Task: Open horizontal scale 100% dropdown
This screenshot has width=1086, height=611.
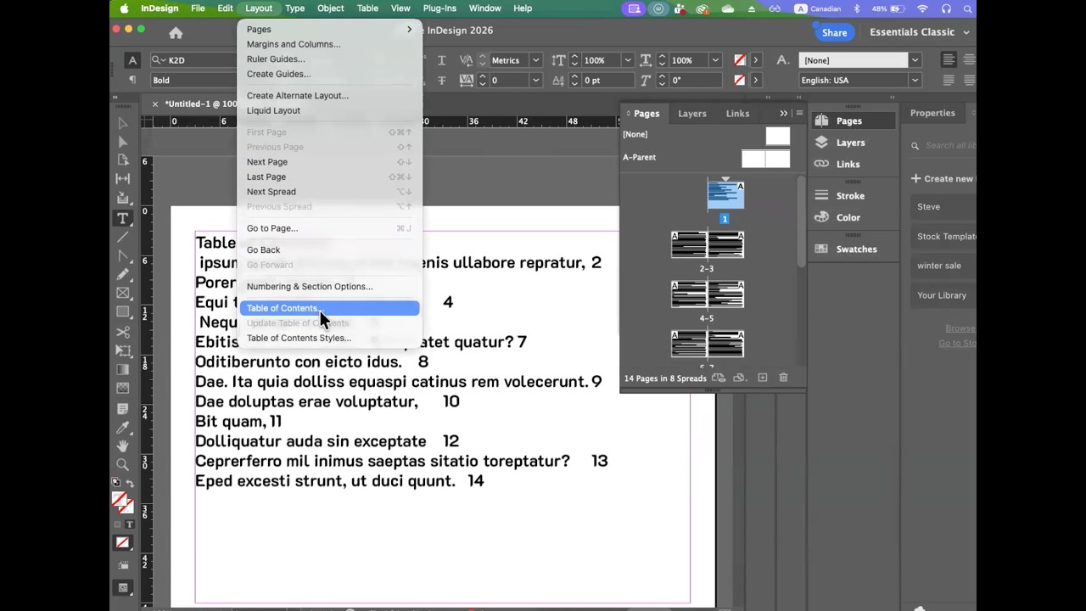Action: pos(715,60)
